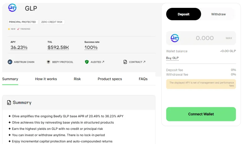Click the GLP page title

point(31,8)
